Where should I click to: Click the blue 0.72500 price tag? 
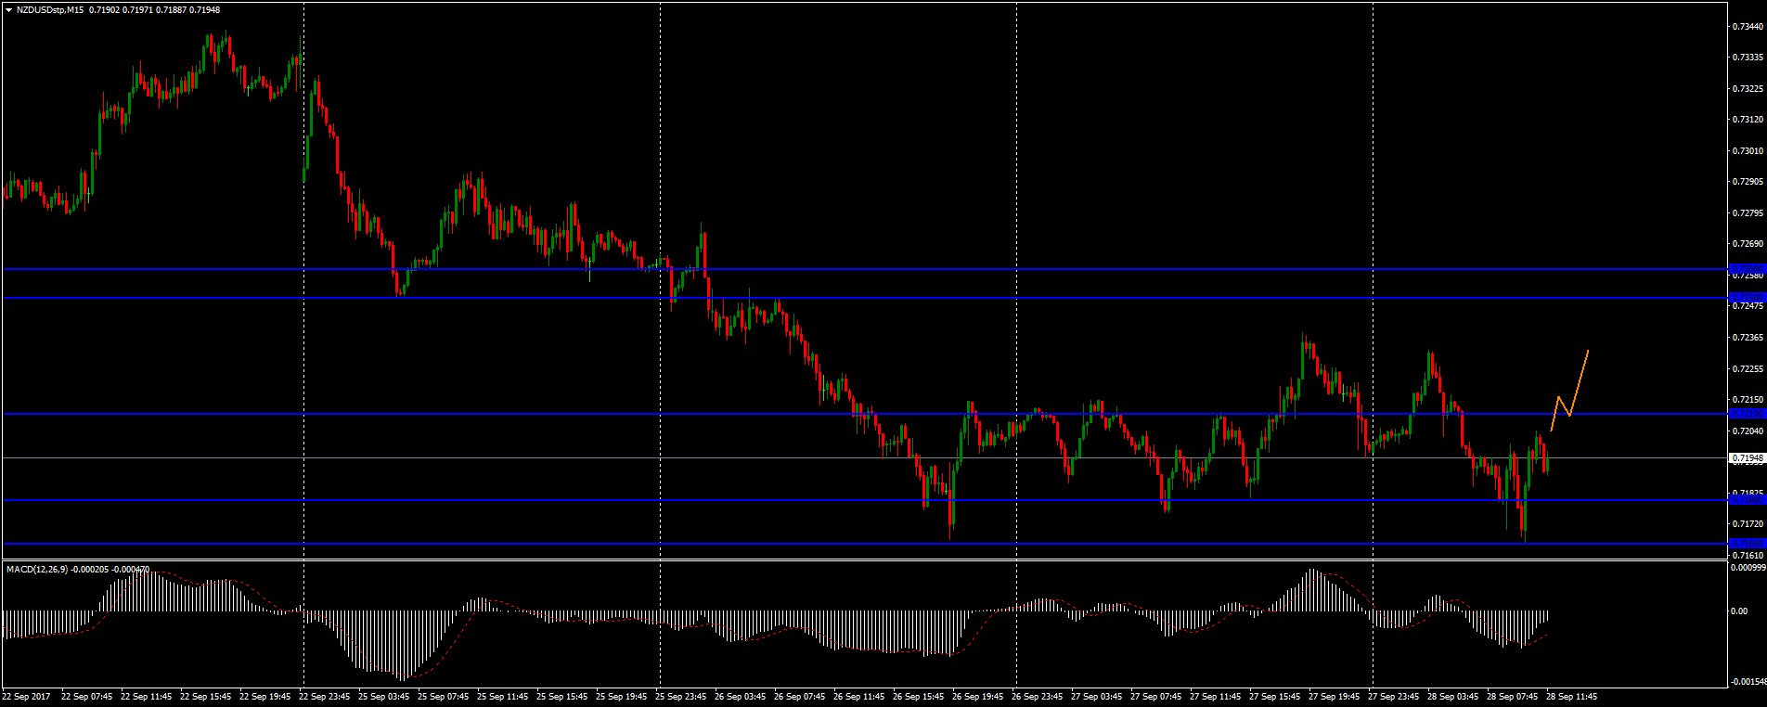click(1747, 298)
